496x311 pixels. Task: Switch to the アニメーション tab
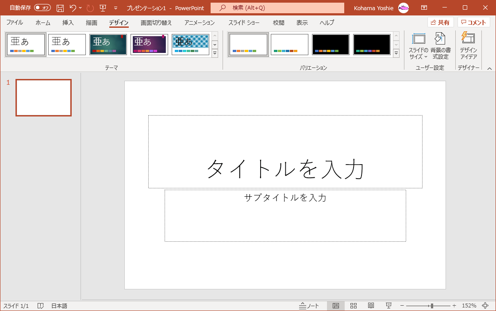[x=200, y=22]
